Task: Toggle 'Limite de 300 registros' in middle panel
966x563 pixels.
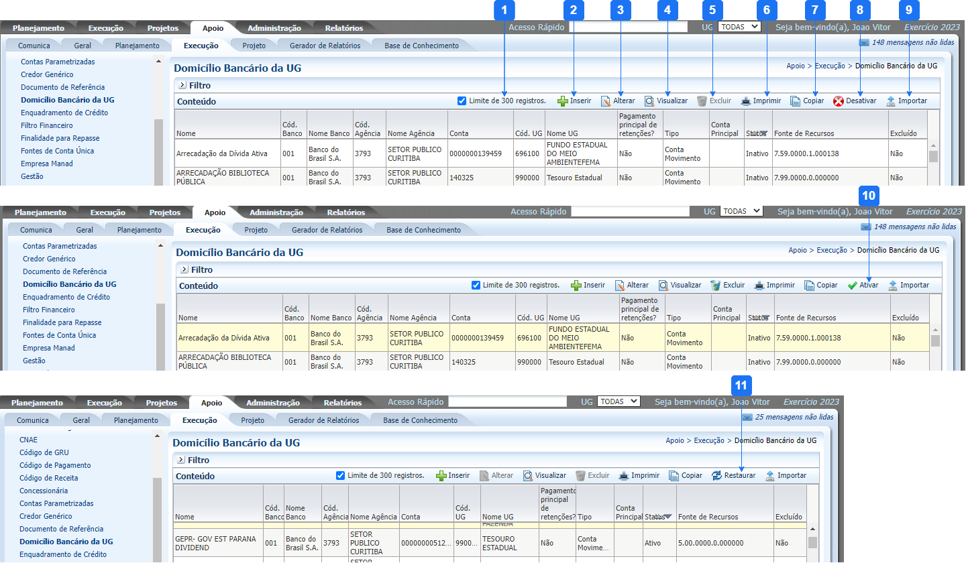Action: click(x=476, y=286)
